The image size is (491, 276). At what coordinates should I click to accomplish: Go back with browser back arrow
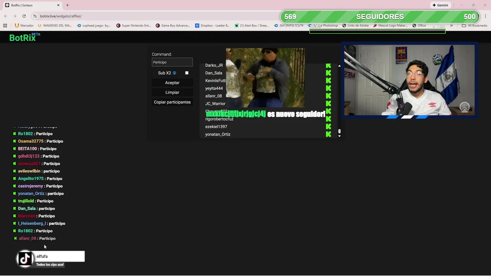5,16
